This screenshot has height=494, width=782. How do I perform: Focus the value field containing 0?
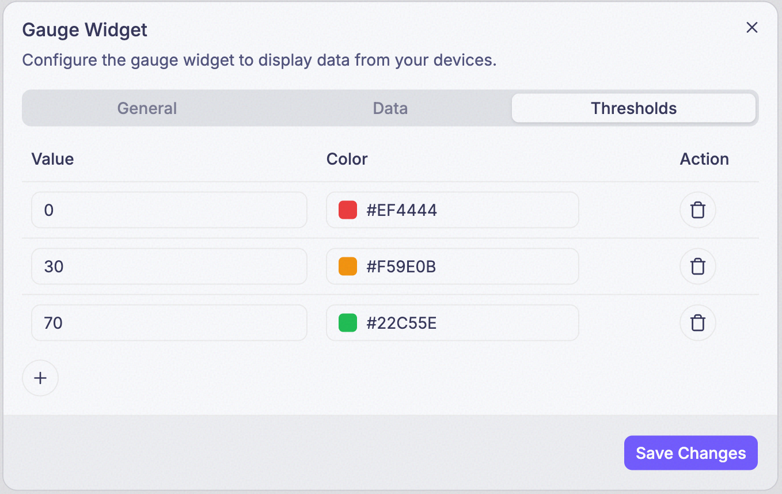[169, 210]
